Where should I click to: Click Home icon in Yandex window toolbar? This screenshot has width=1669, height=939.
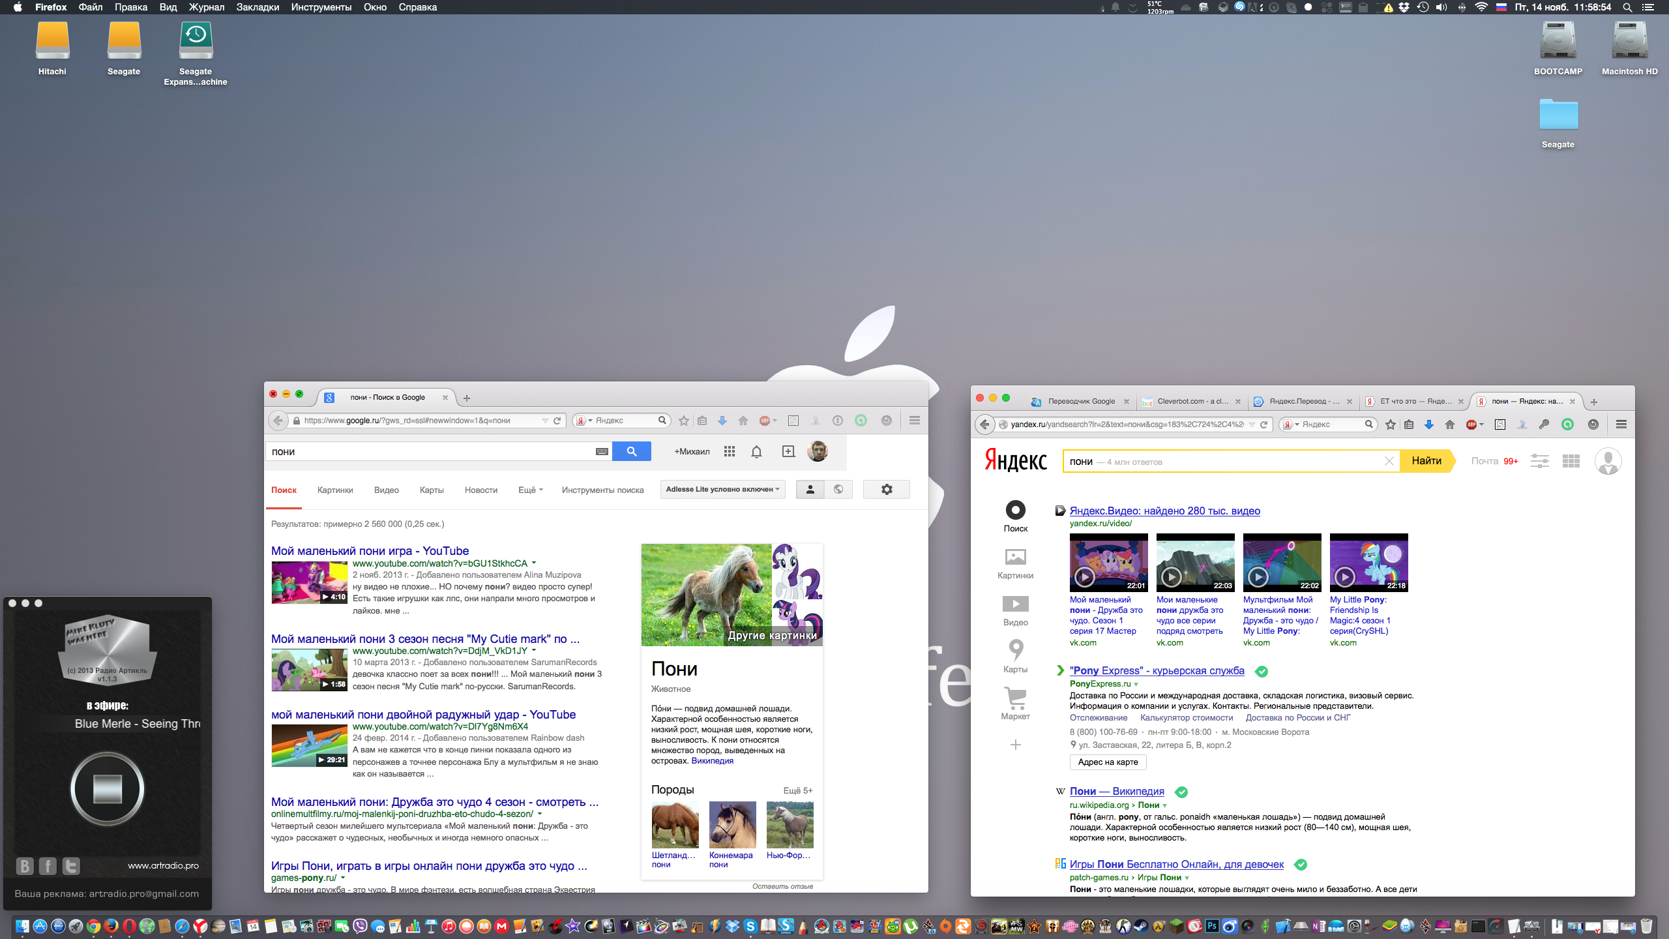pyautogui.click(x=1449, y=425)
